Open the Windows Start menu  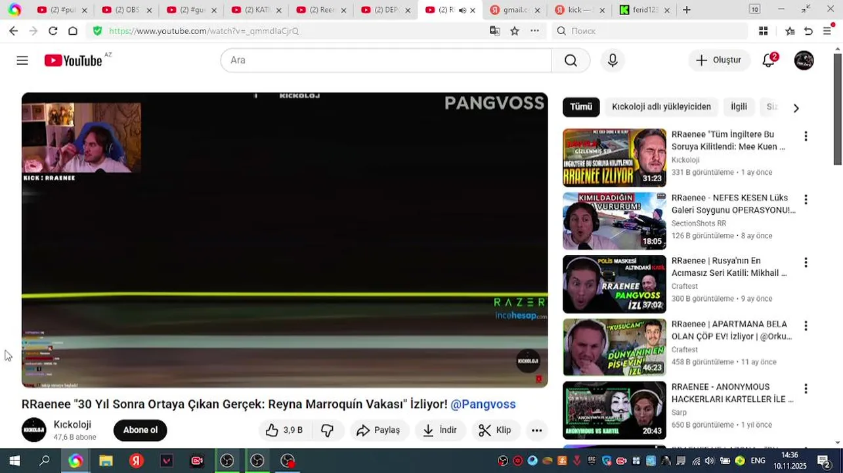pyautogui.click(x=14, y=461)
